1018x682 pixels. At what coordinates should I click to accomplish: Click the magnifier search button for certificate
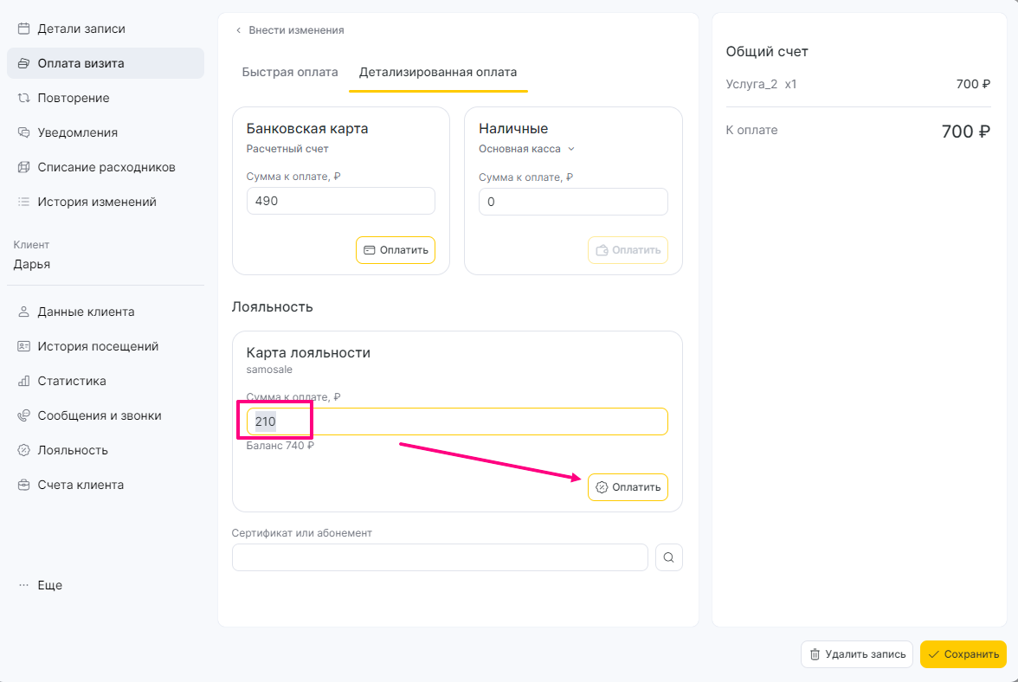(668, 557)
